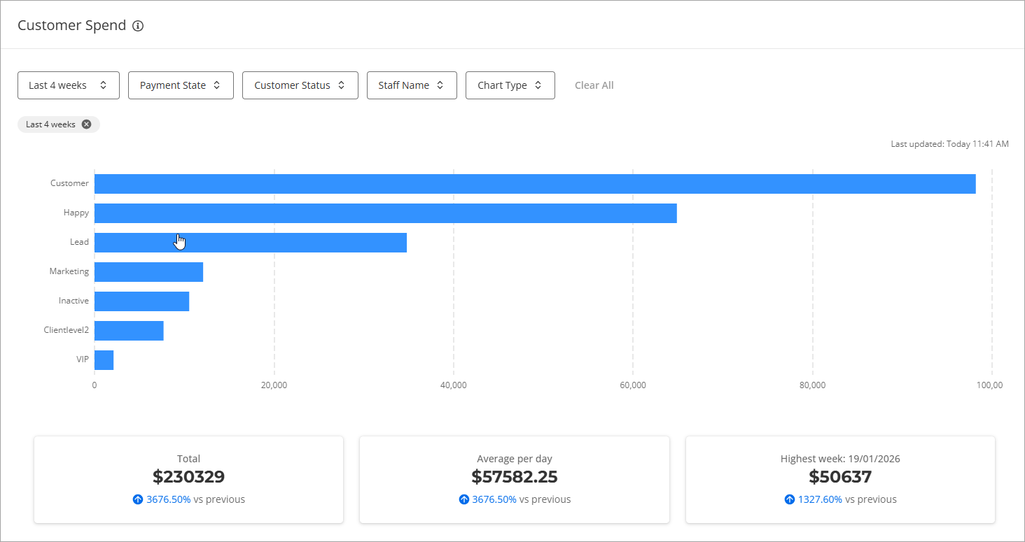Click the up arrow icon under Total
The width and height of the screenshot is (1025, 542).
click(137, 499)
